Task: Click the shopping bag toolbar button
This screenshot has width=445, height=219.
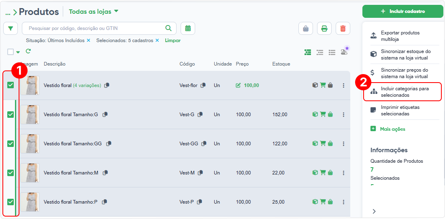Action: tap(306, 28)
